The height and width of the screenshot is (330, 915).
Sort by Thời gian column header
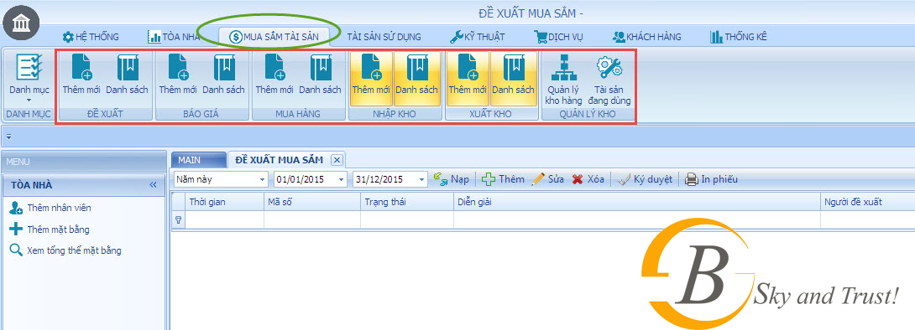(225, 202)
